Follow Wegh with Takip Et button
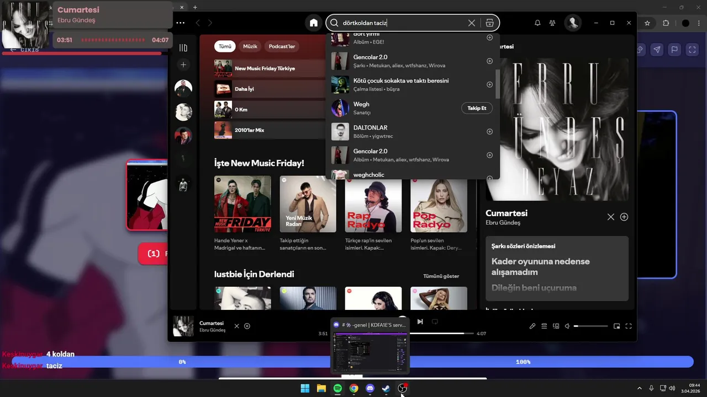The image size is (707, 397). [477, 108]
